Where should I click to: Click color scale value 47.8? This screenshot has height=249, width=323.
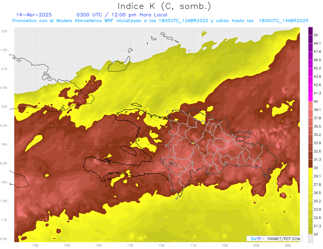317,52
